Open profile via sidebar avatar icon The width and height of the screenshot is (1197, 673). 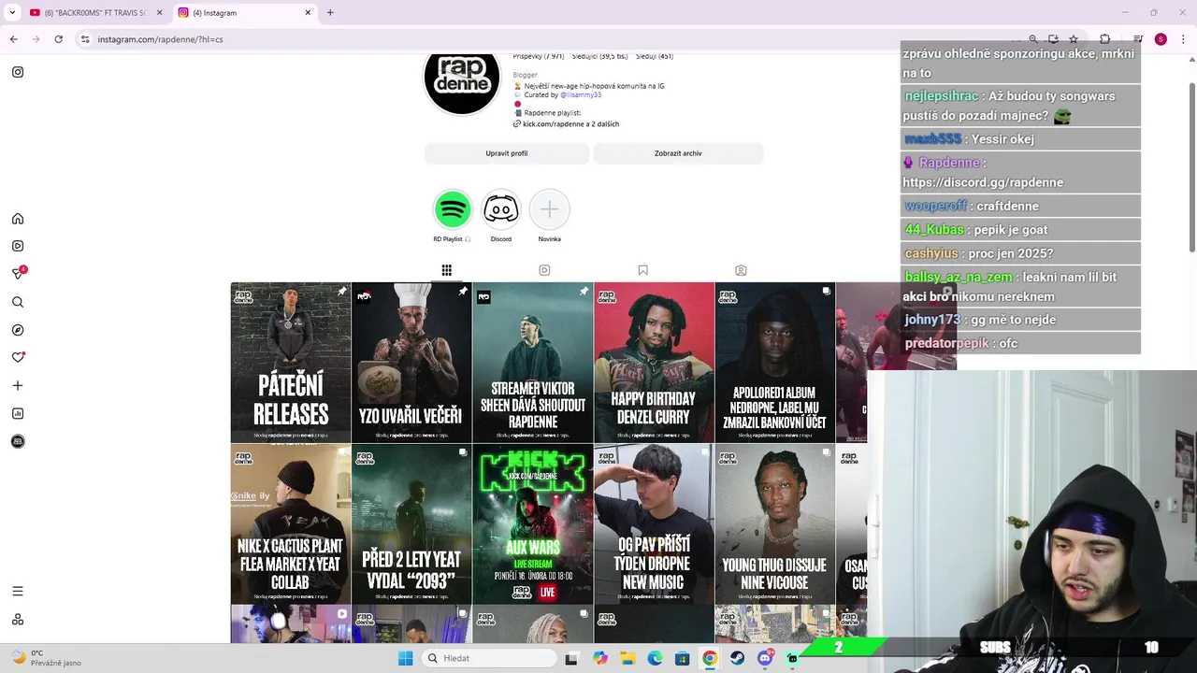tap(18, 441)
